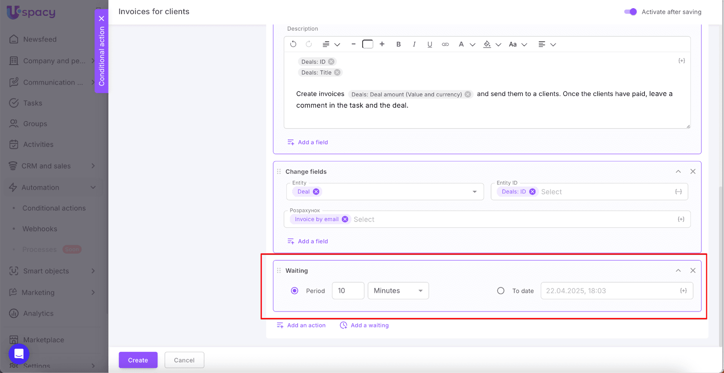Viewport: 724px width, 373px height.
Task: Open Conditional actions in sidebar
Action: (x=54, y=208)
